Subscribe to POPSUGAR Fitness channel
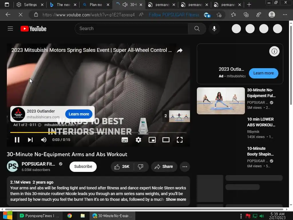 click(x=83, y=166)
